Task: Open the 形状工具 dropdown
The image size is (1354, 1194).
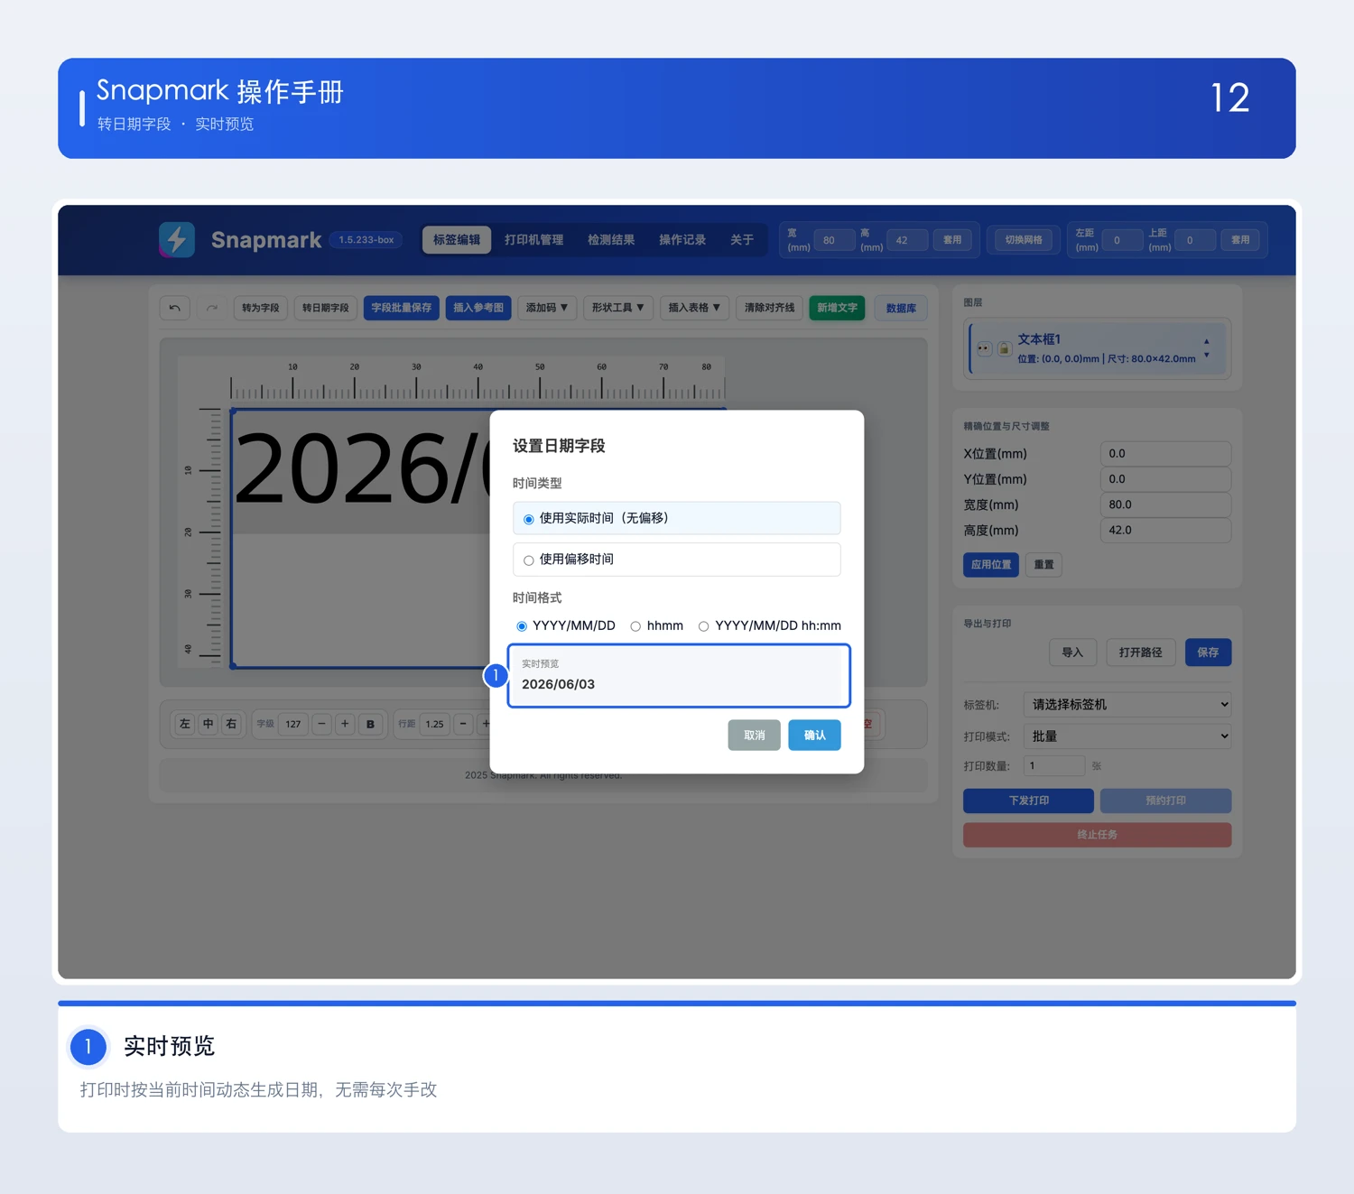Action: pyautogui.click(x=618, y=308)
